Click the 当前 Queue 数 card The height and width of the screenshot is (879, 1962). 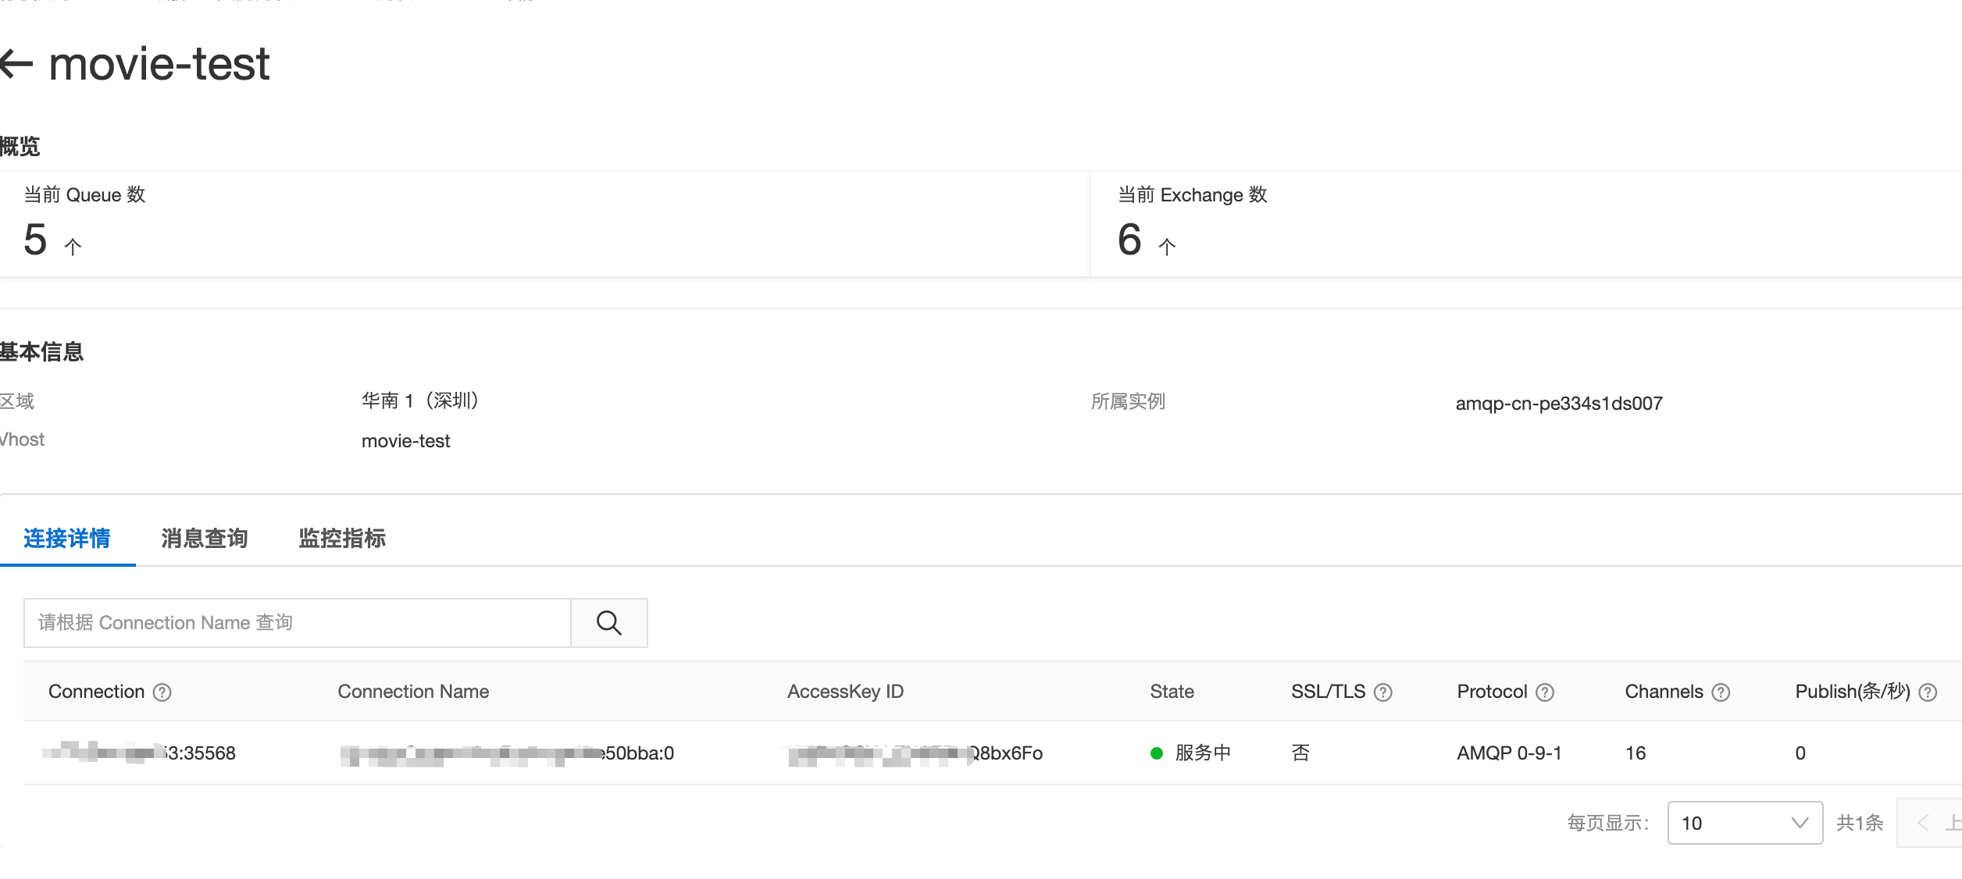(x=544, y=223)
